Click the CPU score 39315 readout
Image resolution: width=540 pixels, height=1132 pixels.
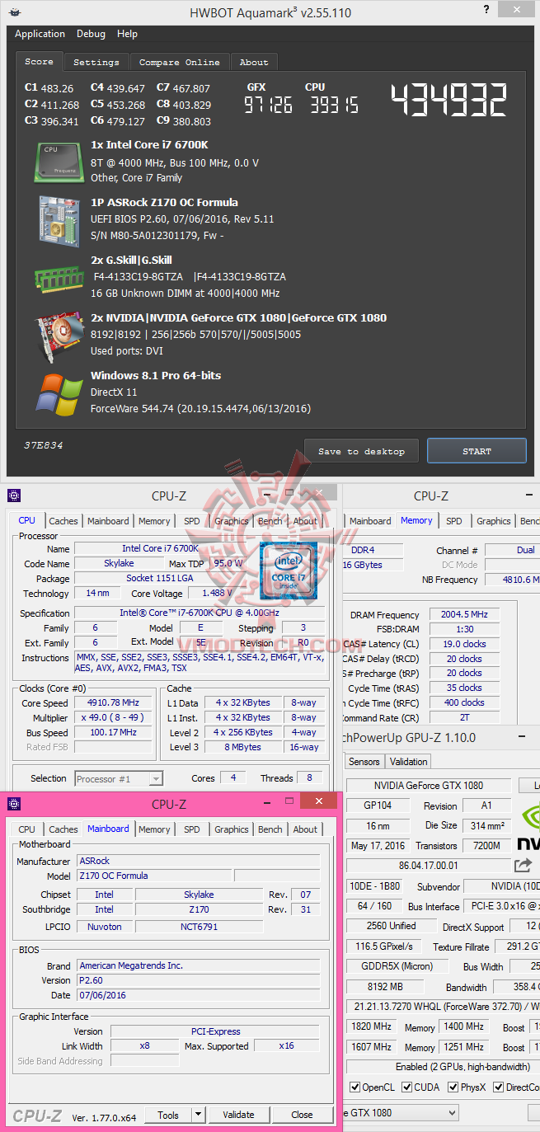click(334, 105)
